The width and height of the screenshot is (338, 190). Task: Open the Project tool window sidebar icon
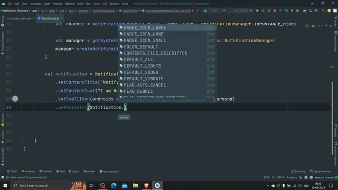tap(2, 21)
